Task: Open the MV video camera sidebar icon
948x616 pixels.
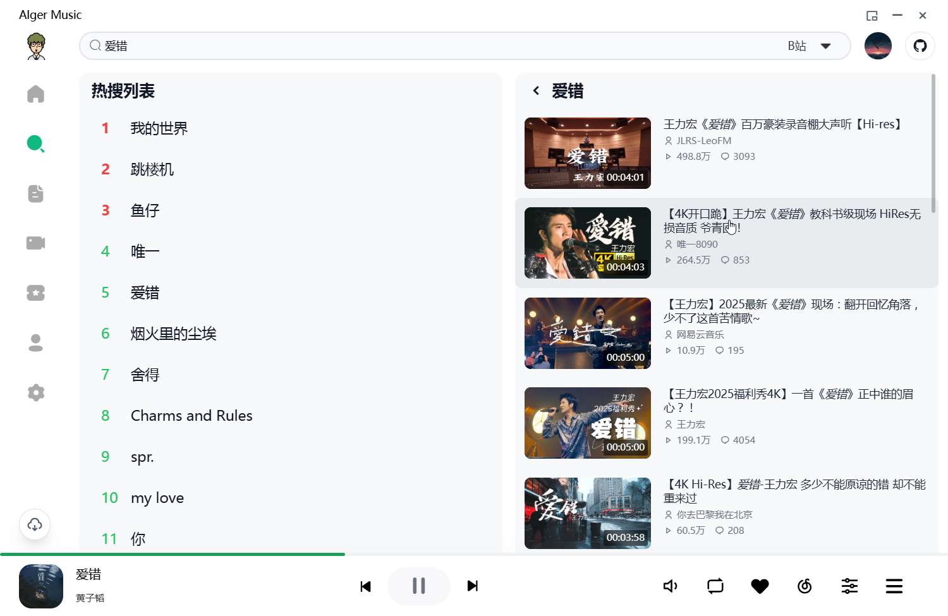Action: click(x=36, y=243)
